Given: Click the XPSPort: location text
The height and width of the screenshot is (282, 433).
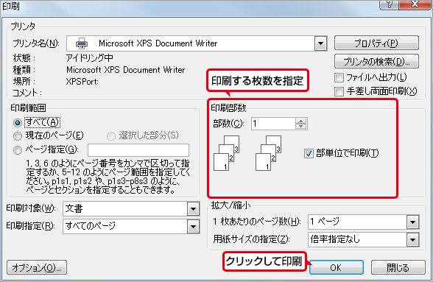Looking at the screenshot, I should (82, 82).
